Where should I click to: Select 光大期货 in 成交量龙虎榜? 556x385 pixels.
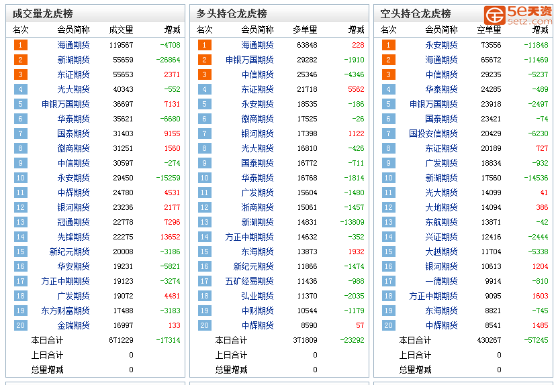(73, 89)
